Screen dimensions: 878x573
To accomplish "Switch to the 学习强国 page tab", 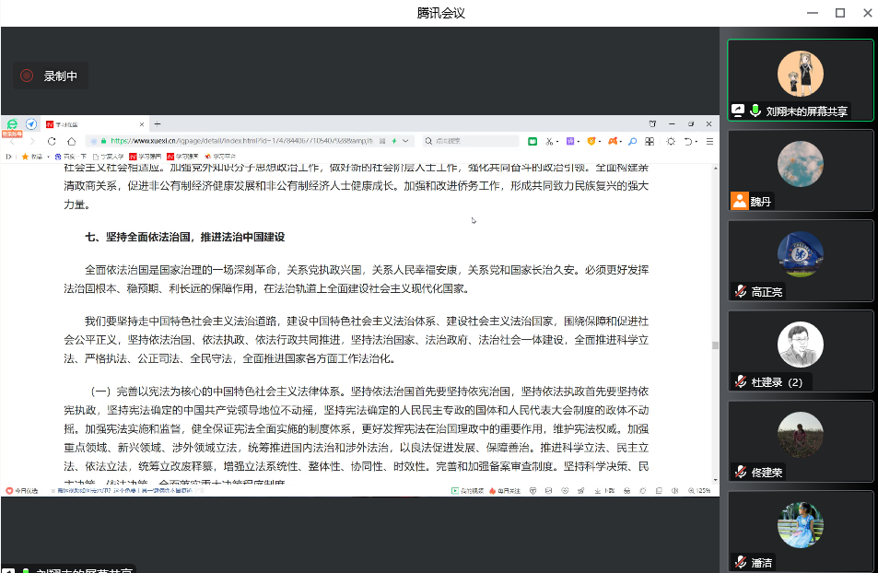I will tap(95, 124).
